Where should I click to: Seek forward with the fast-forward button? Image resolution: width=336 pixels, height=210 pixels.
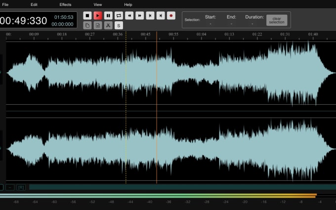[x=140, y=16]
